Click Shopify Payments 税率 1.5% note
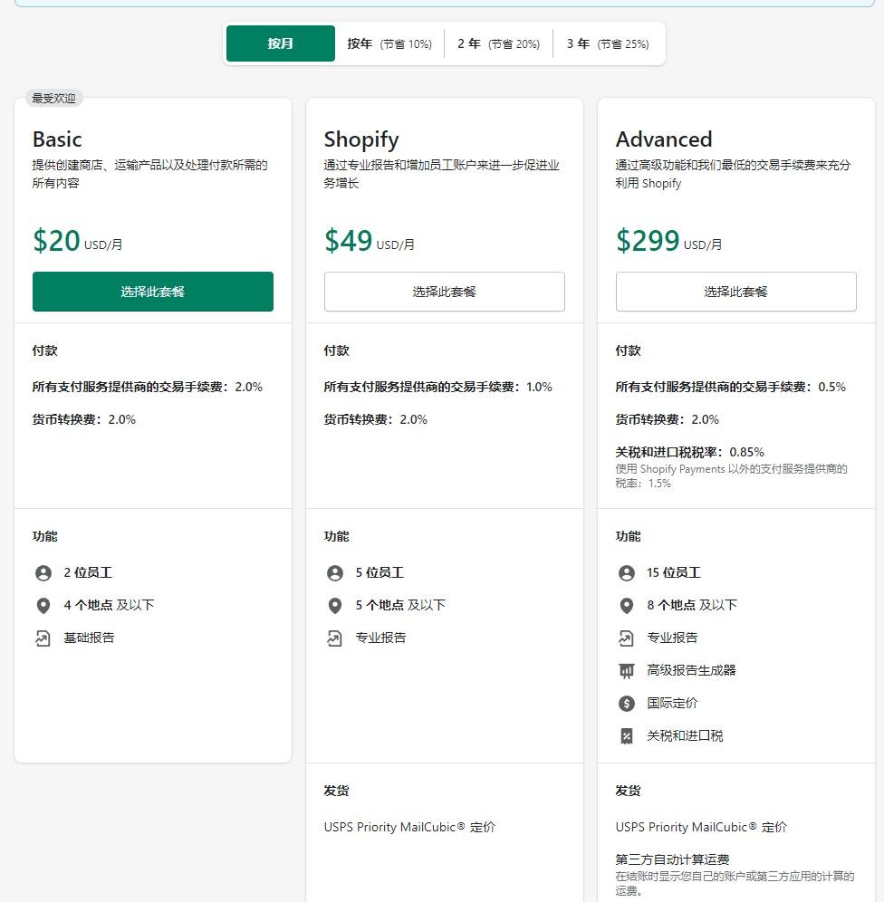884x902 pixels. [731, 476]
